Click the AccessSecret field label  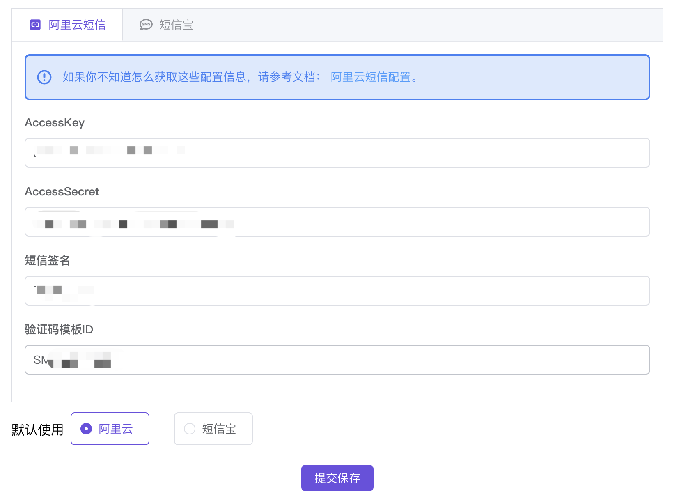[x=62, y=192]
